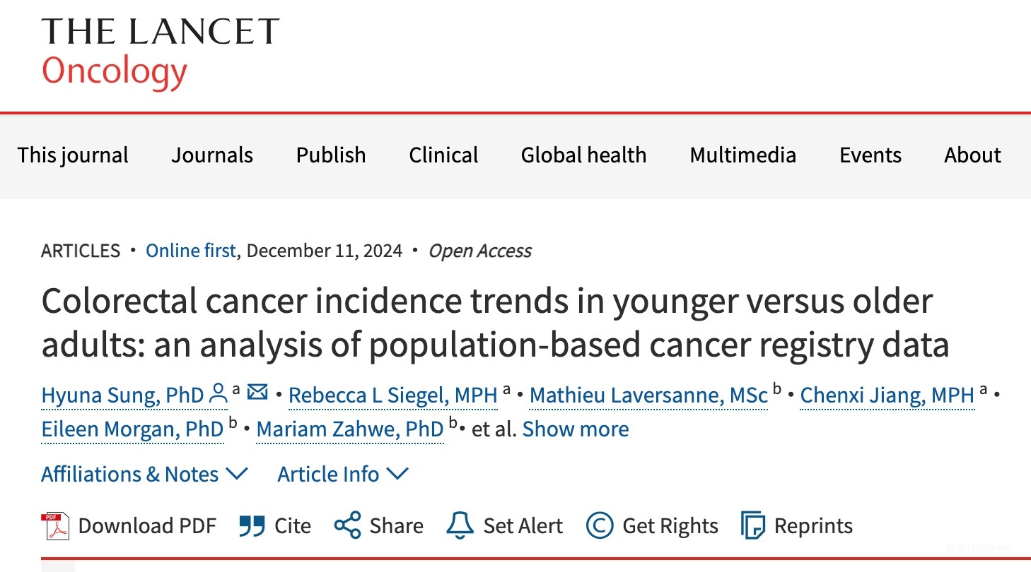Click the bell Set Alert icon

click(x=460, y=526)
